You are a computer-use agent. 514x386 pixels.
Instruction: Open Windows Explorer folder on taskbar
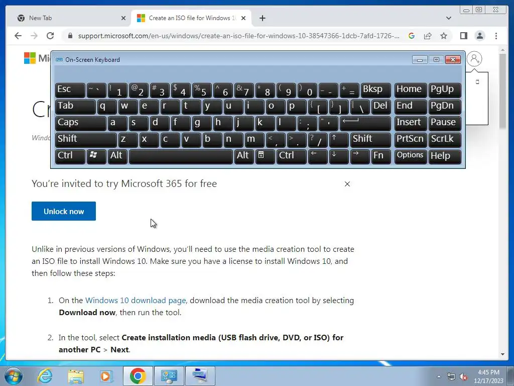click(x=76, y=376)
